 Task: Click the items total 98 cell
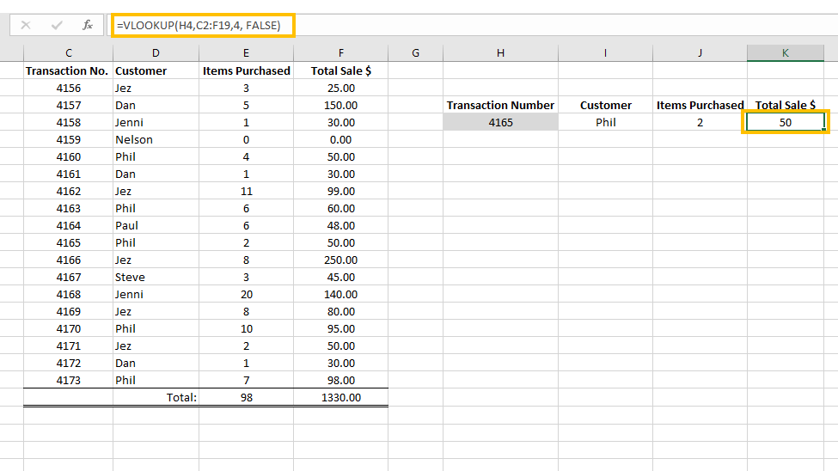(246, 397)
